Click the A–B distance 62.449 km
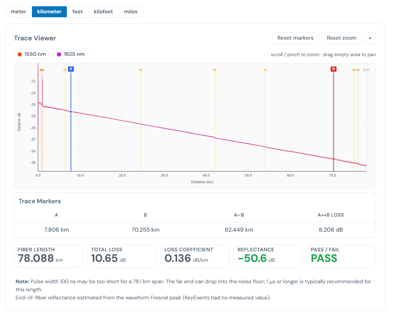 pyautogui.click(x=239, y=230)
